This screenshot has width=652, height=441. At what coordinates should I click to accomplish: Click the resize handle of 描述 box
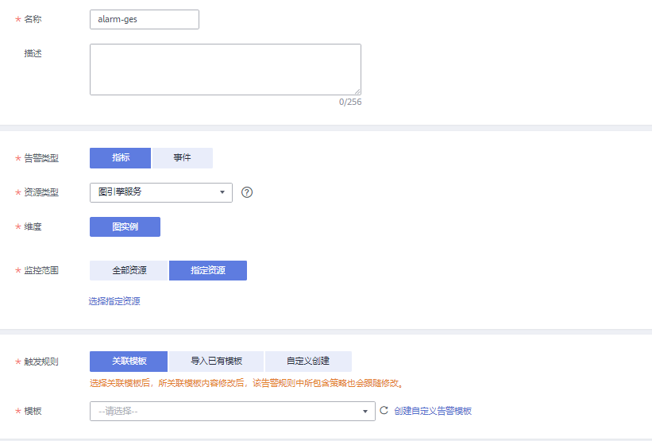pos(357,91)
